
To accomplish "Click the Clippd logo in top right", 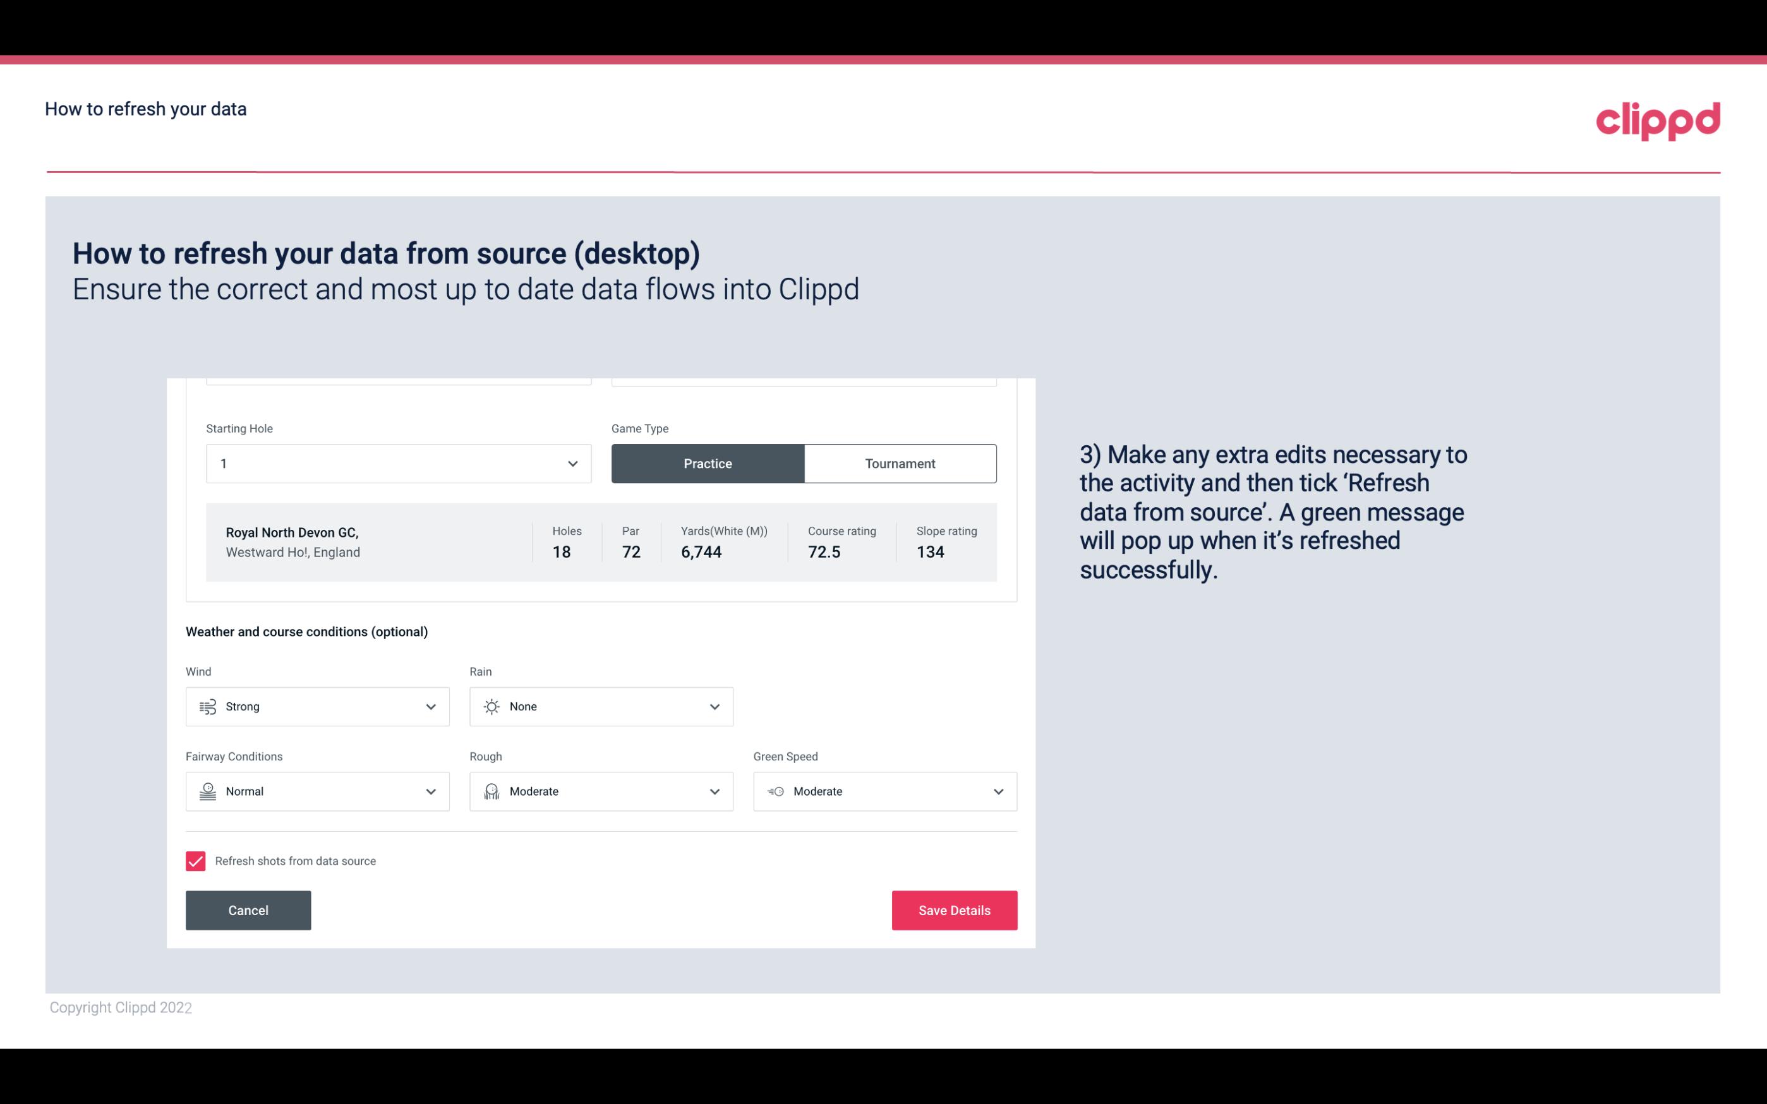I will (x=1658, y=117).
